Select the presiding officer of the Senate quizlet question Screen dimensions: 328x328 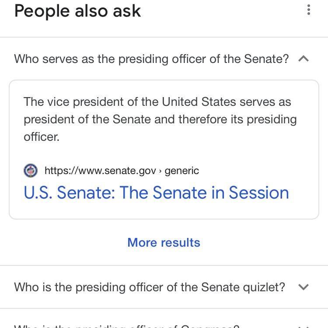click(150, 287)
